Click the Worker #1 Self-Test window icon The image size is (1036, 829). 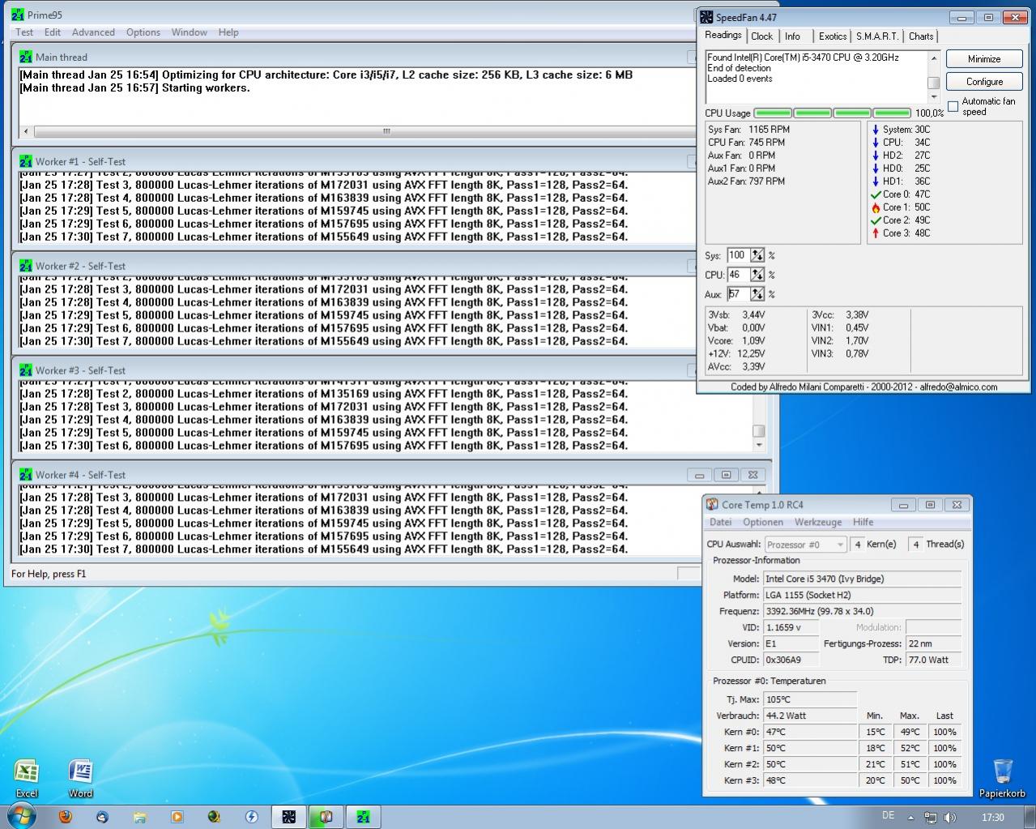pyautogui.click(x=27, y=161)
